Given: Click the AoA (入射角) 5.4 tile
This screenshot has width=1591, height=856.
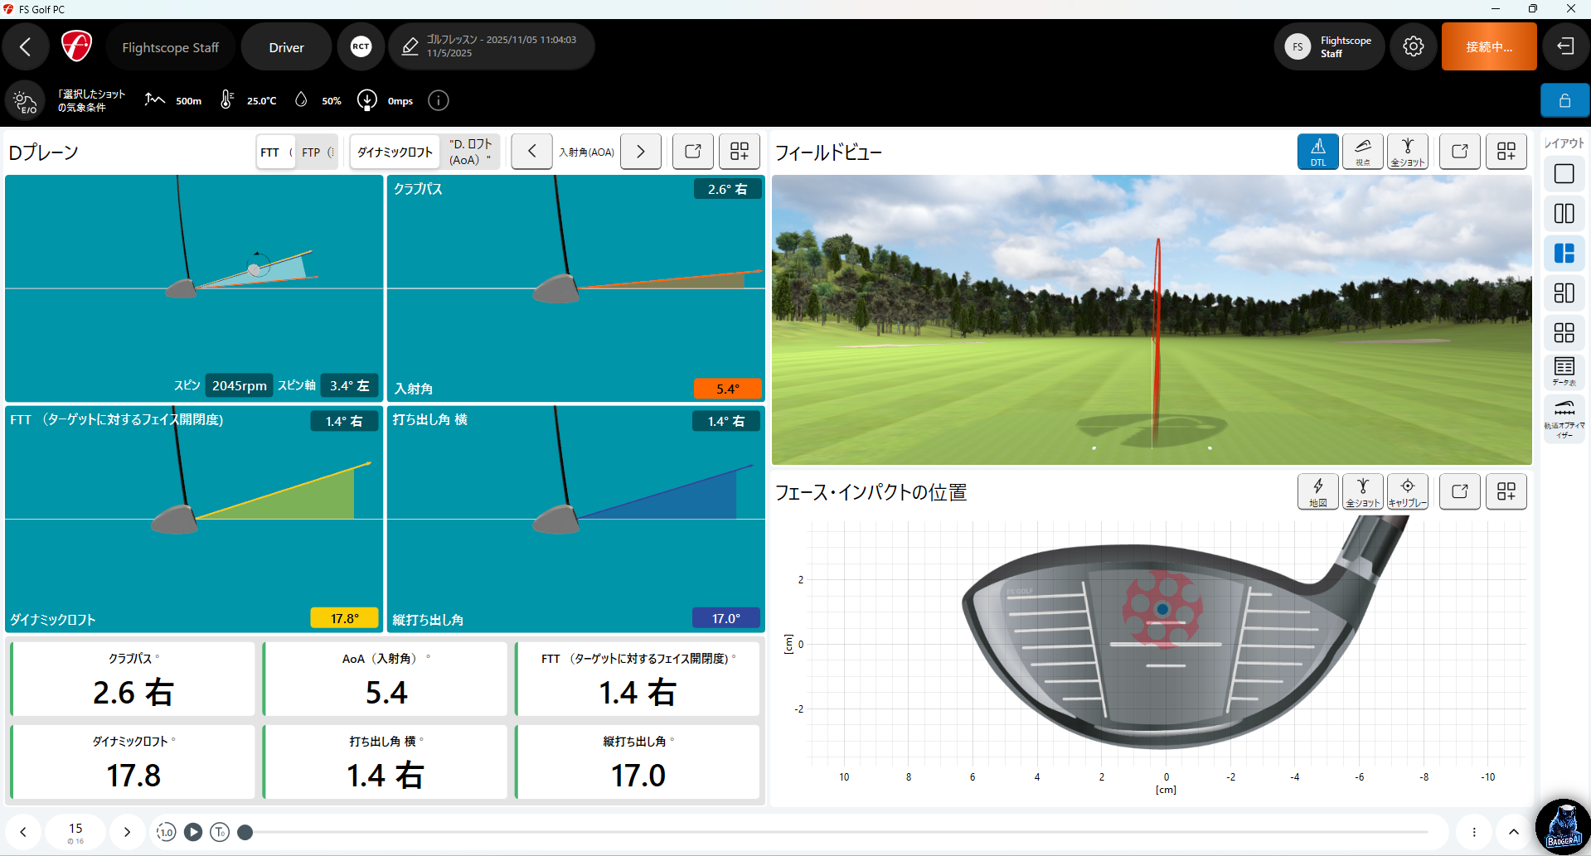Looking at the screenshot, I should pyautogui.click(x=386, y=679).
